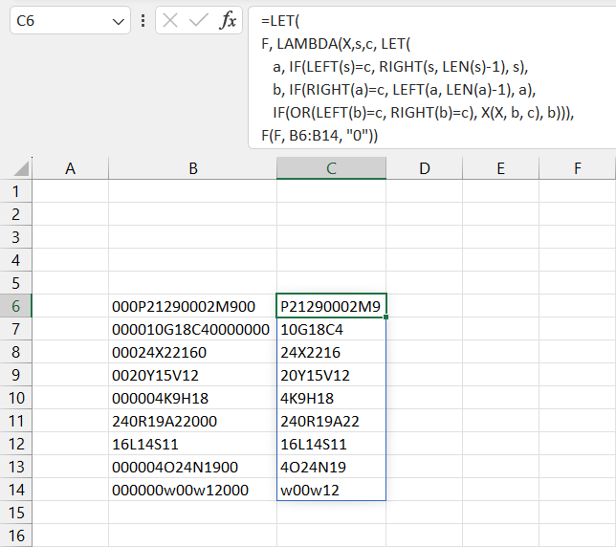
Task: Select all cells with the corner triangle
Action: [21, 168]
